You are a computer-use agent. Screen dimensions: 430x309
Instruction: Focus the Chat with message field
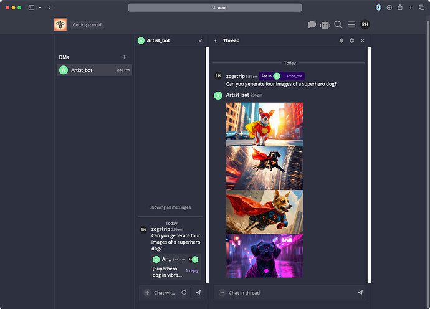pyautogui.click(x=165, y=293)
